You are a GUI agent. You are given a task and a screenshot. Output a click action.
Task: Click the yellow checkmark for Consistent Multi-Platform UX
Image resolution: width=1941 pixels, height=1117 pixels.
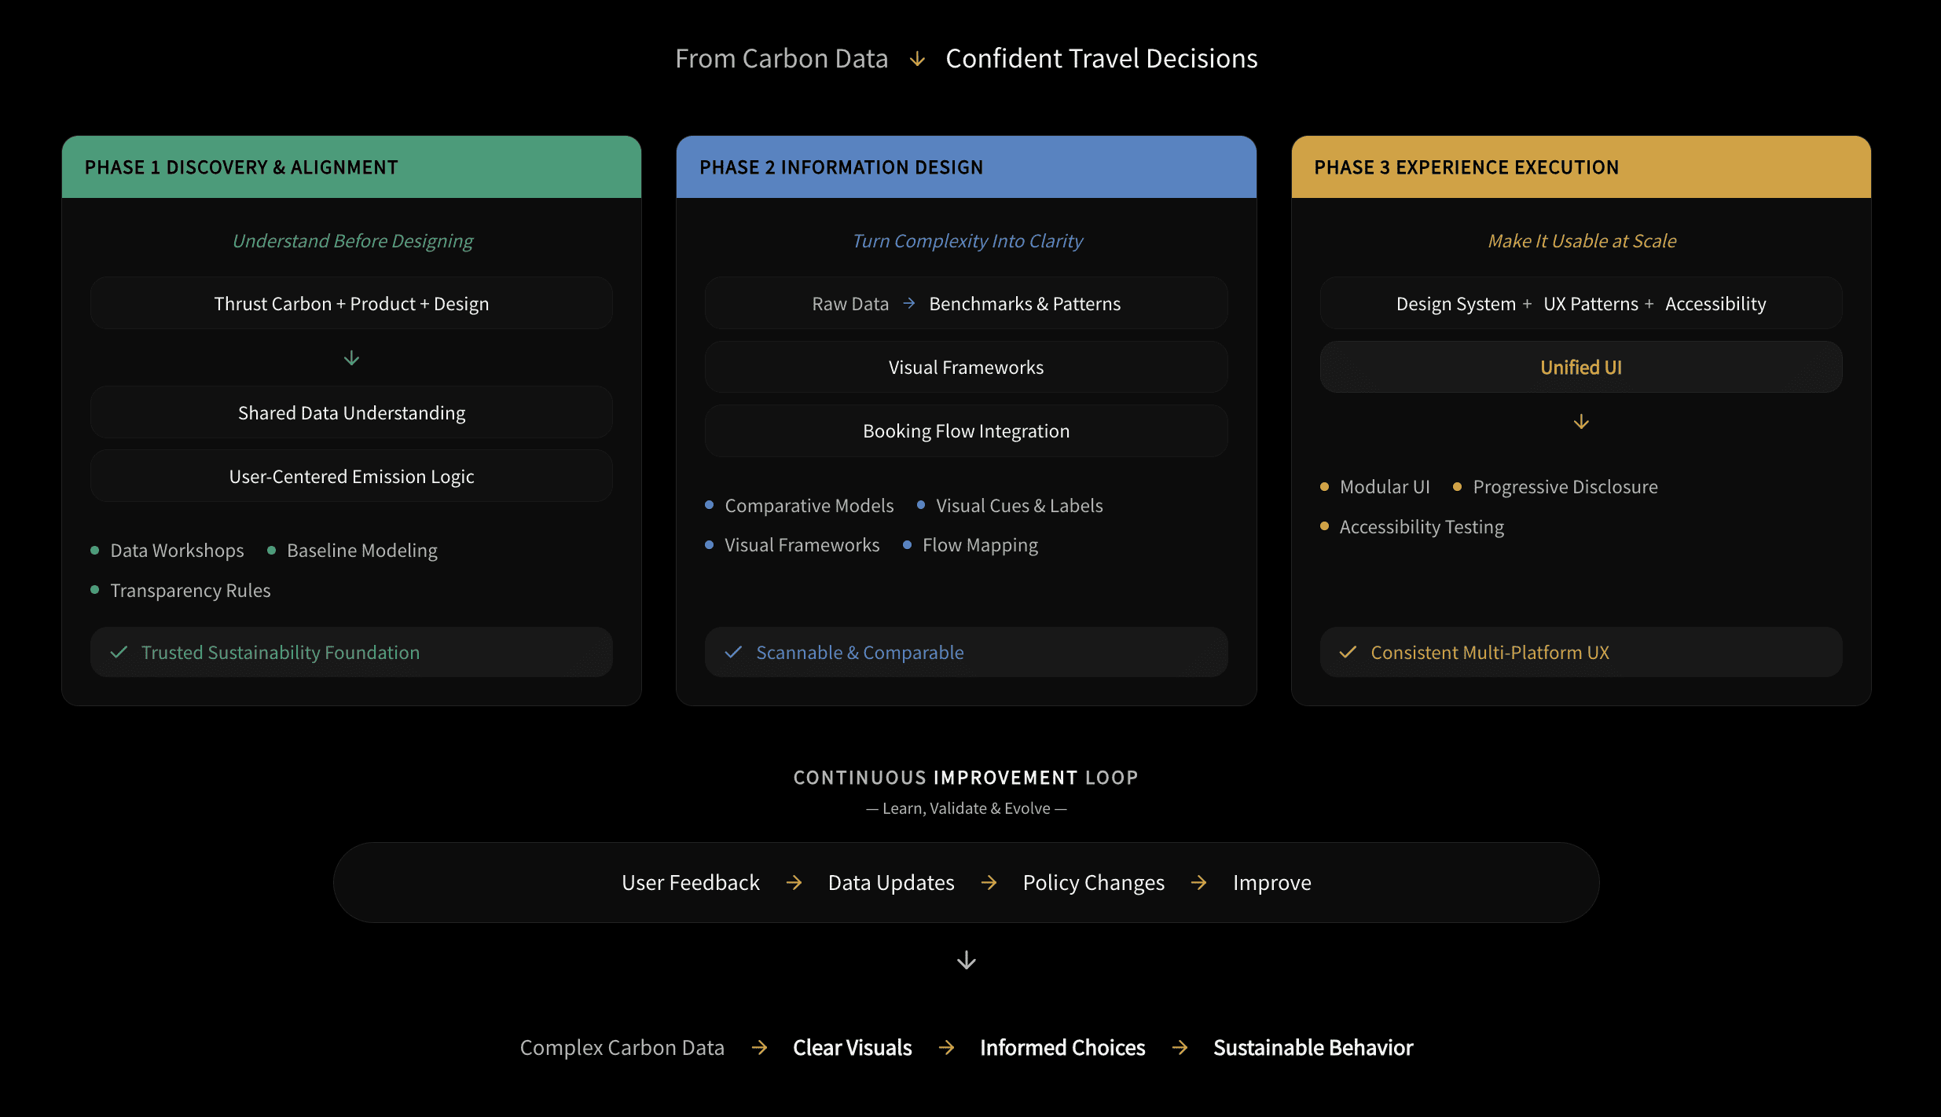pyautogui.click(x=1348, y=652)
